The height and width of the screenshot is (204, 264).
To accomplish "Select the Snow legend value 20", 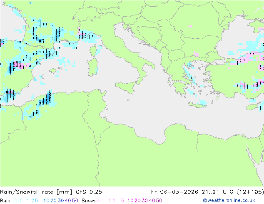I will tap(137, 201).
